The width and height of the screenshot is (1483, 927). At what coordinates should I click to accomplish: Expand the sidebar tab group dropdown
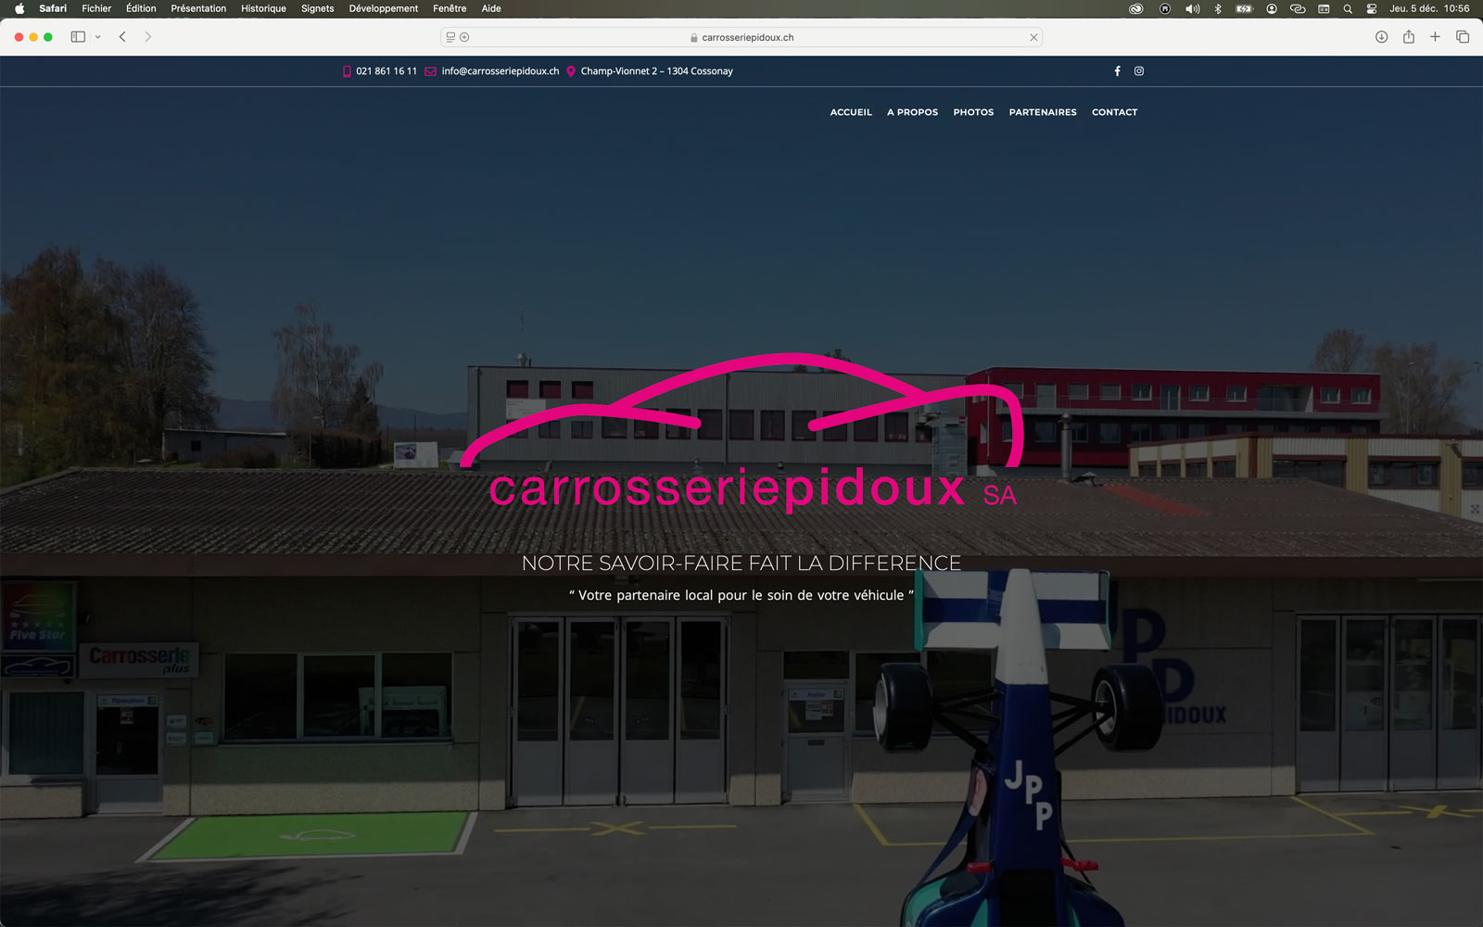(x=97, y=37)
